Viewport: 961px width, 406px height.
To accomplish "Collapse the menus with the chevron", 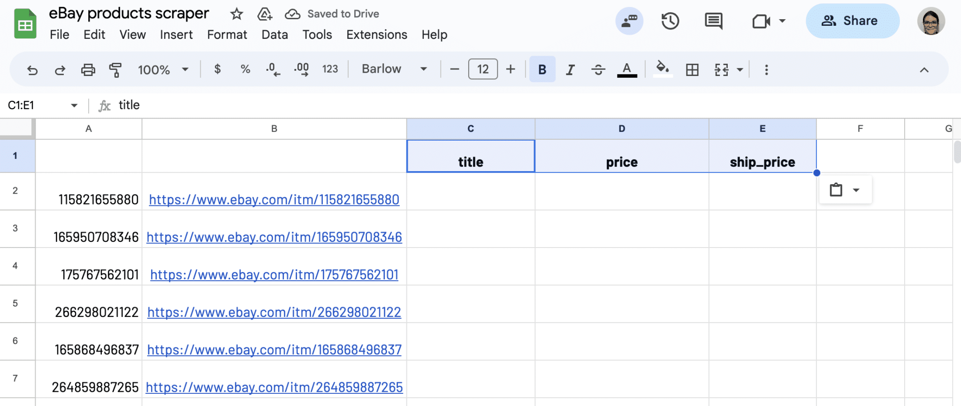I will (924, 70).
